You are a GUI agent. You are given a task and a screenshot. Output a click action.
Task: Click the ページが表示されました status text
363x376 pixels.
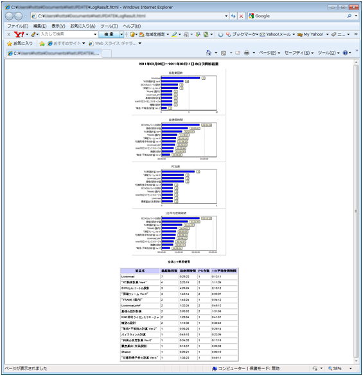click(26, 368)
